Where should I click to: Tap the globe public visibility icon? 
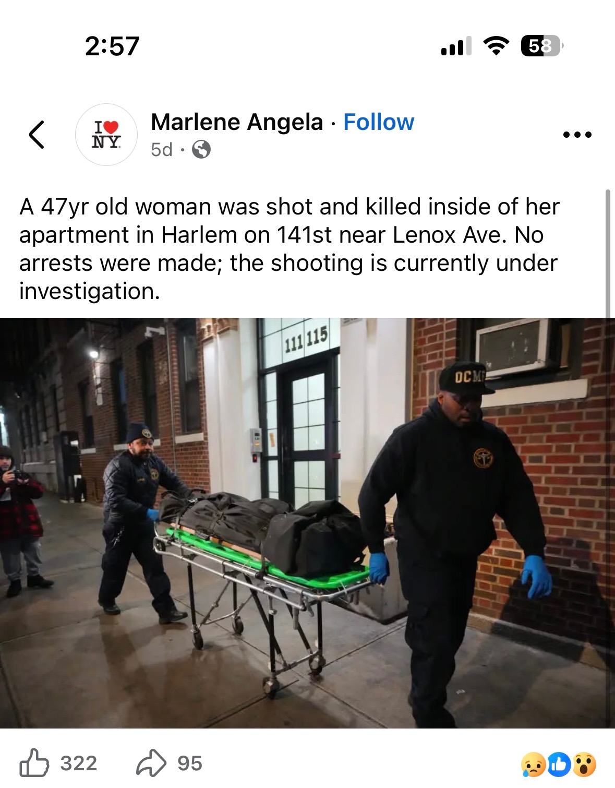(x=201, y=150)
